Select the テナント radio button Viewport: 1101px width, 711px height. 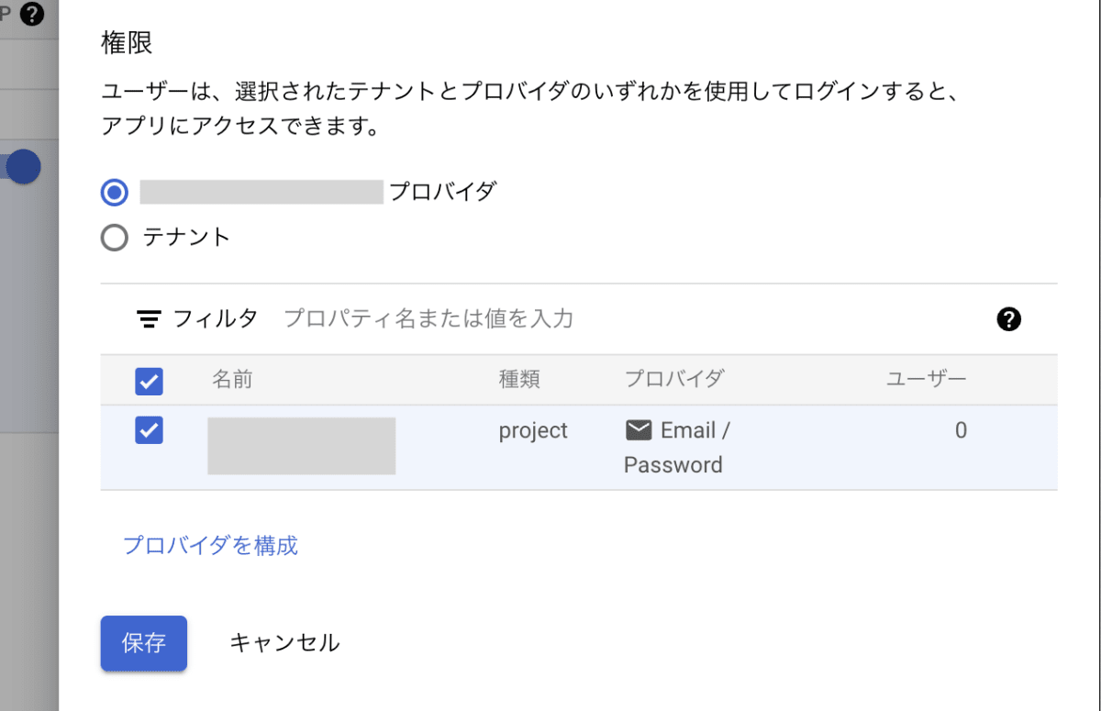point(115,238)
